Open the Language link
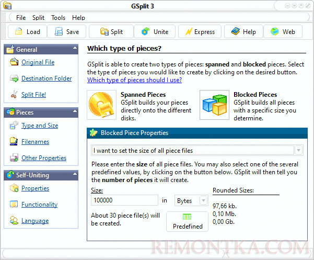 35,221
